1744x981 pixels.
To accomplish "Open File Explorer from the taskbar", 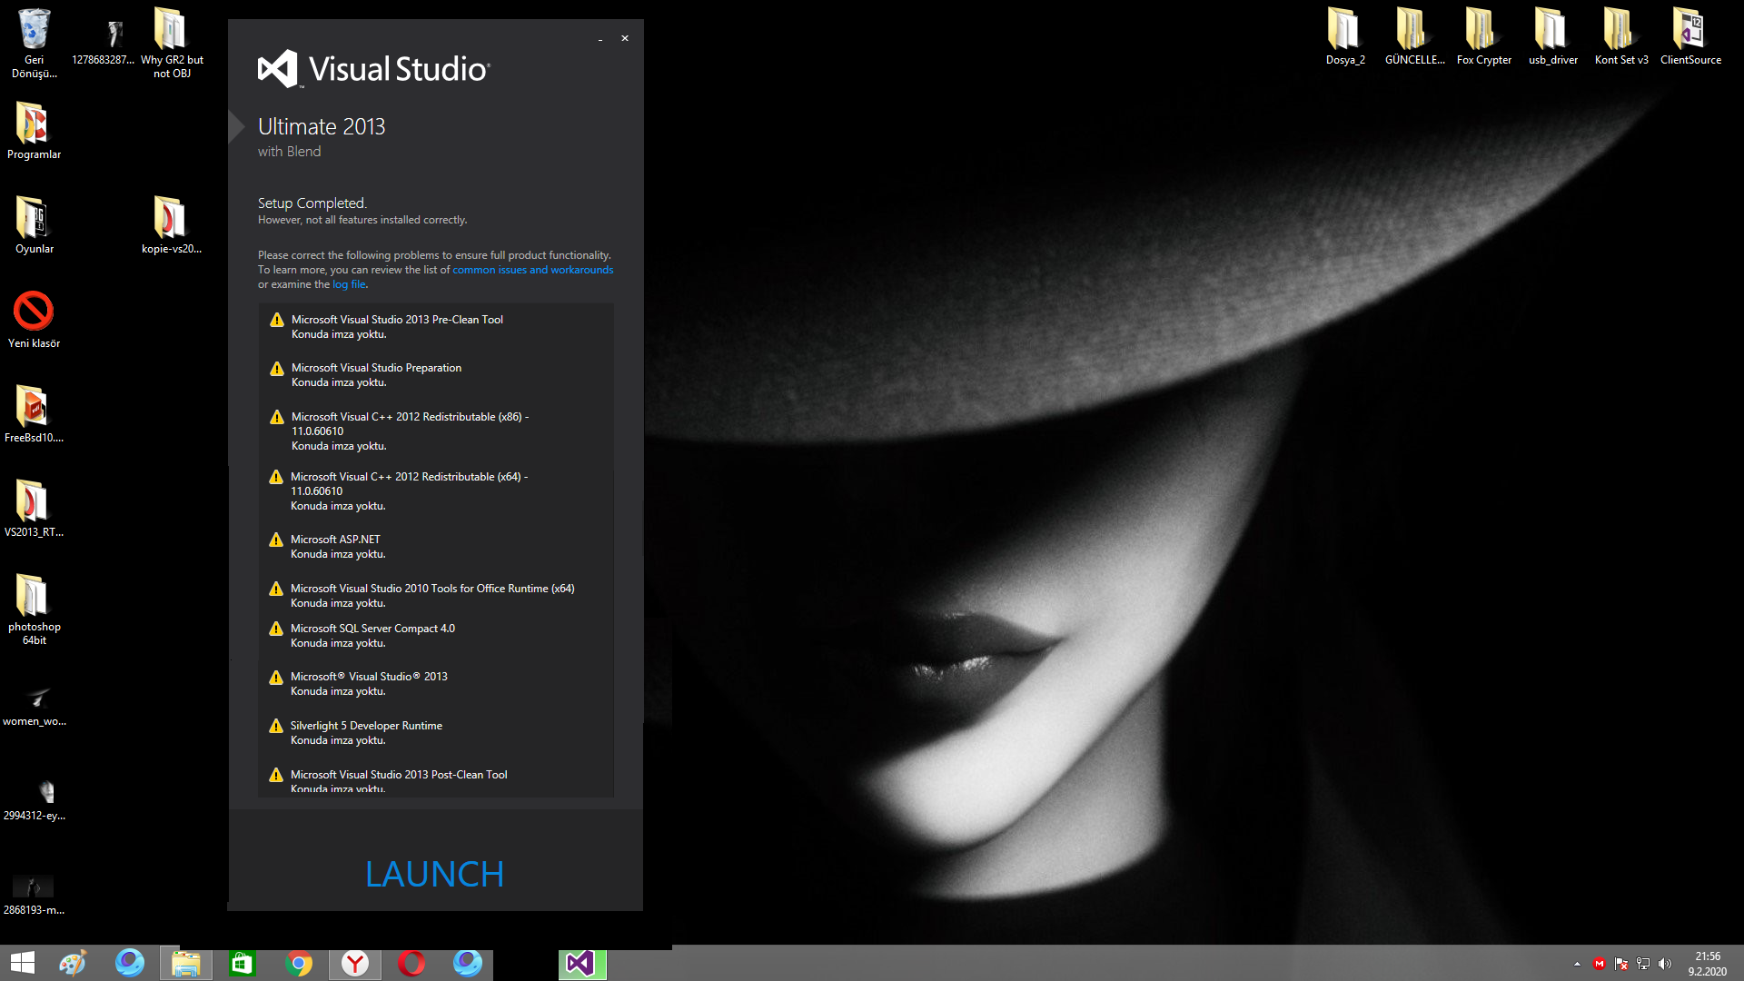I will tap(186, 963).
